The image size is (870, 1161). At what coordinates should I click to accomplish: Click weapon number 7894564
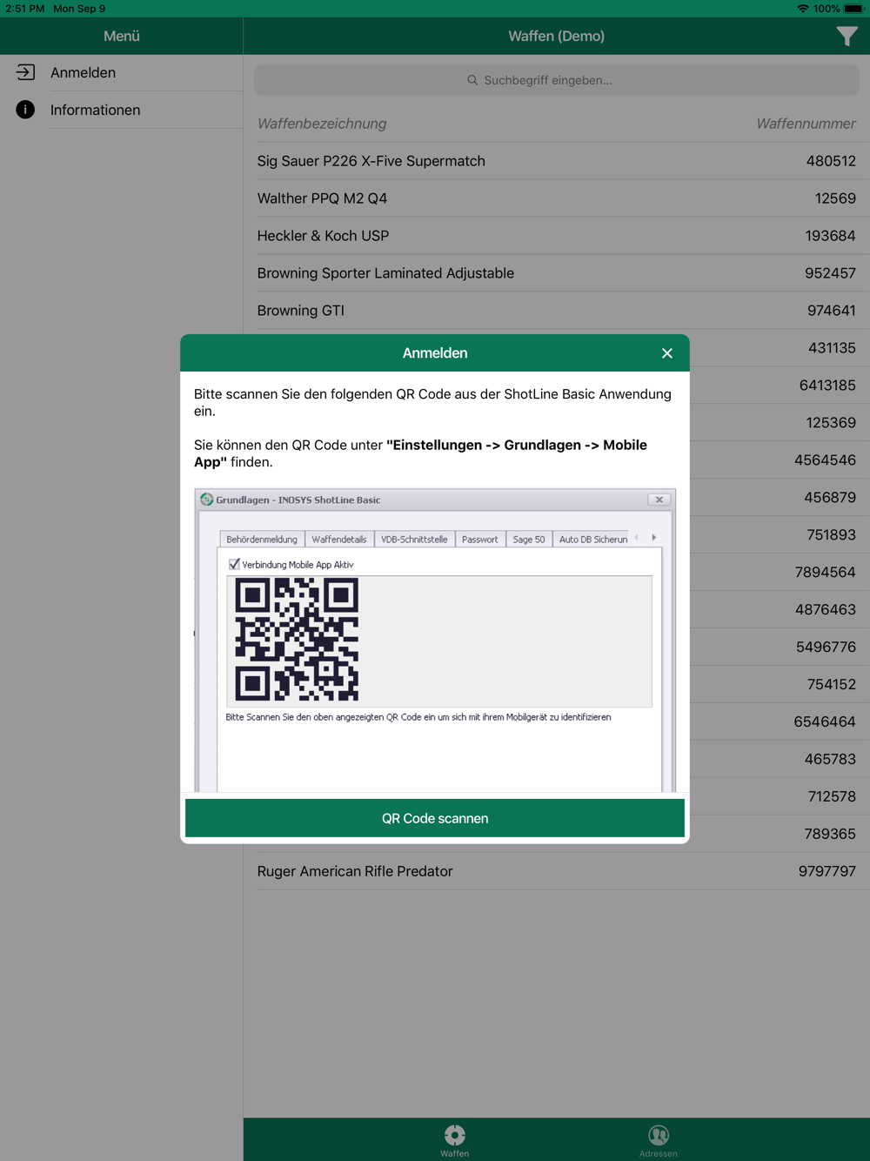click(x=826, y=573)
